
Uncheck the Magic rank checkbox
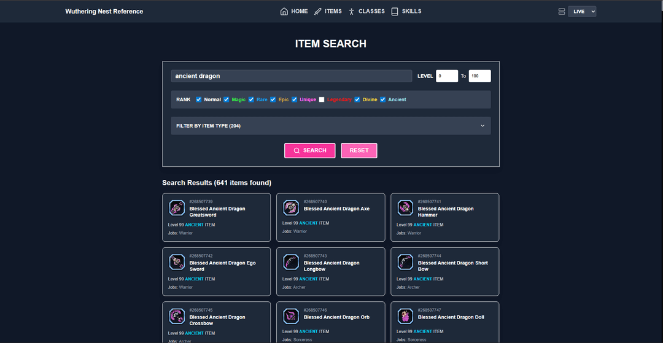coord(226,99)
